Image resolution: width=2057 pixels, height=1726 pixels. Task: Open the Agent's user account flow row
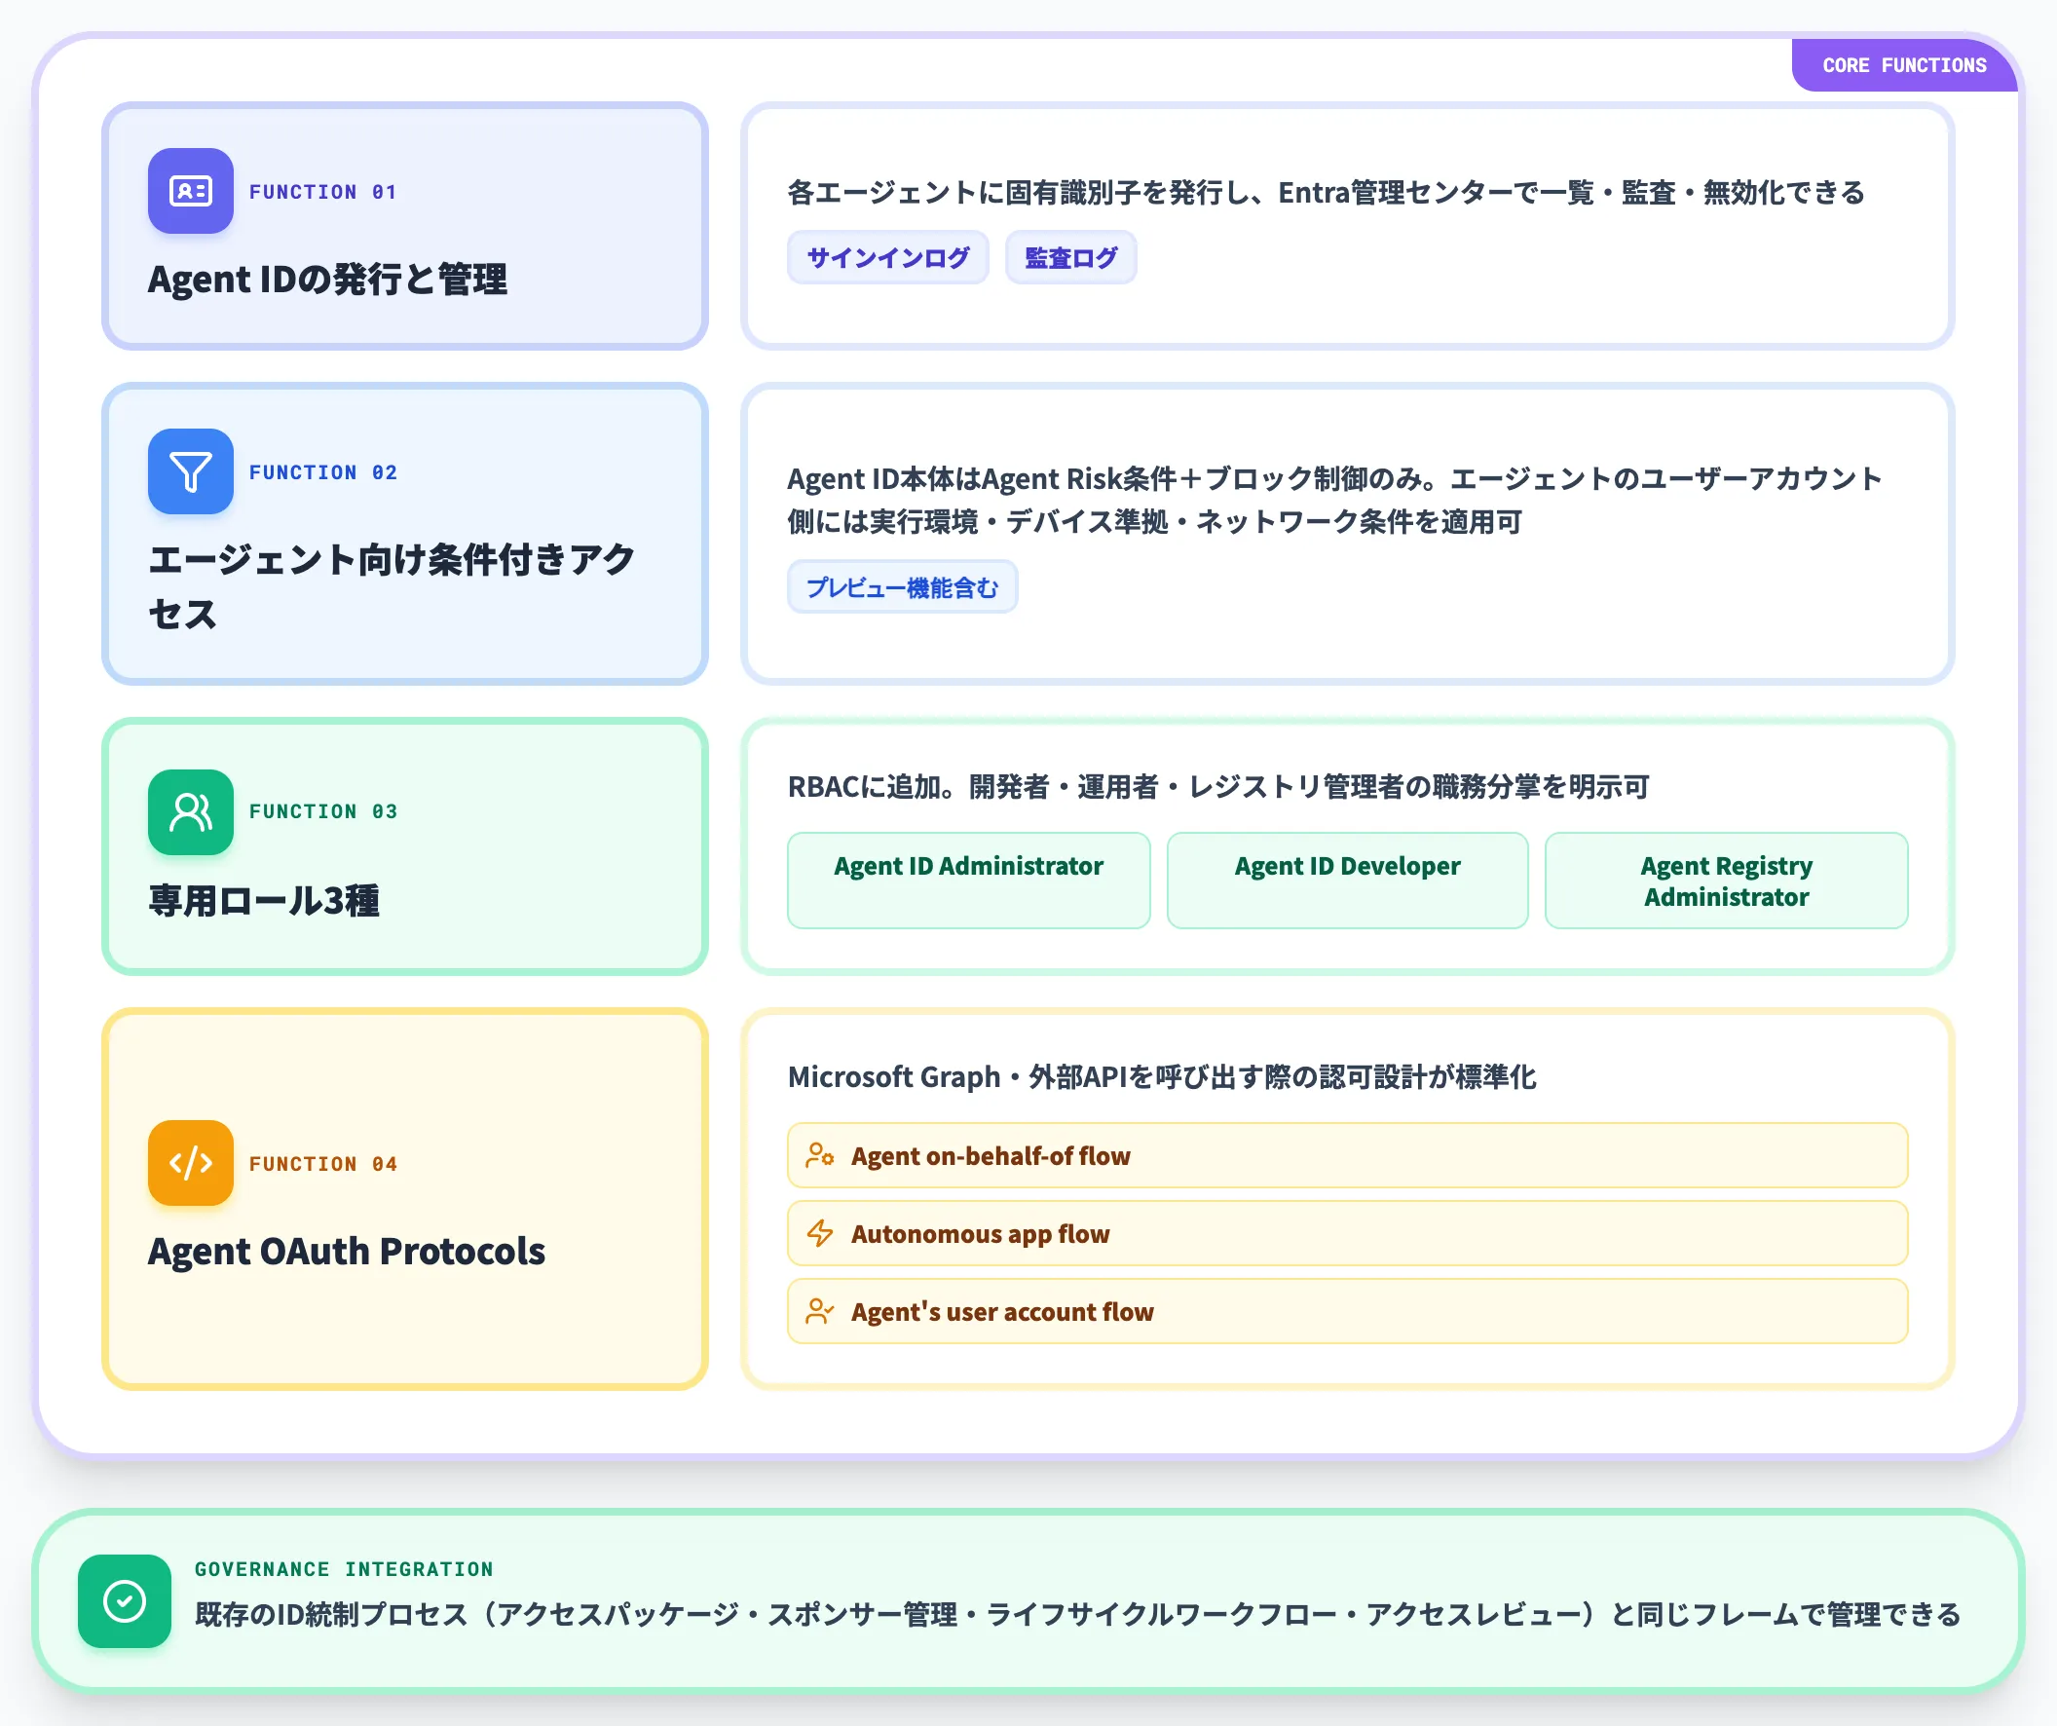1347,1311
